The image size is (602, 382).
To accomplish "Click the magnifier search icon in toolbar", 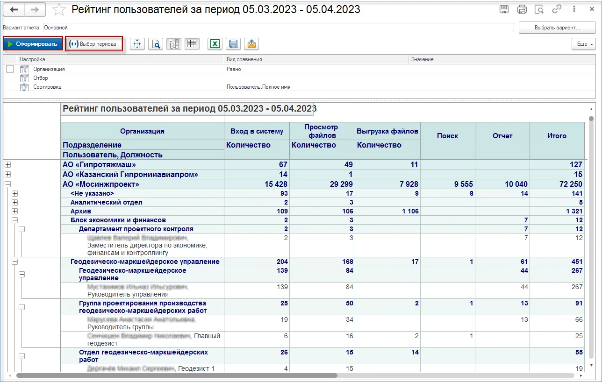I will tap(156, 44).
